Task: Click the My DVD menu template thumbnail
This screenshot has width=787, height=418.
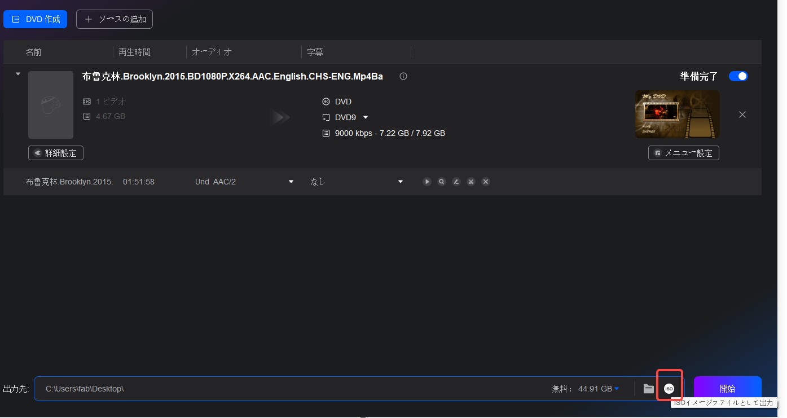Action: pos(677,114)
